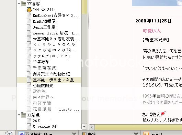Screen dimensions: 182x135
Task: Open the Oasis工作室 bookmark
Action: [x=44, y=27]
